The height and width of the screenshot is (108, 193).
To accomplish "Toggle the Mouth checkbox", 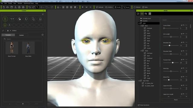I will pyautogui.click(x=145, y=73).
